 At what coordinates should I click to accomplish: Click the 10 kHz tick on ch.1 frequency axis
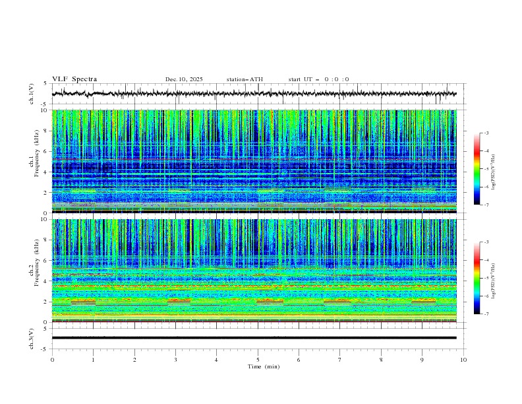pos(44,110)
